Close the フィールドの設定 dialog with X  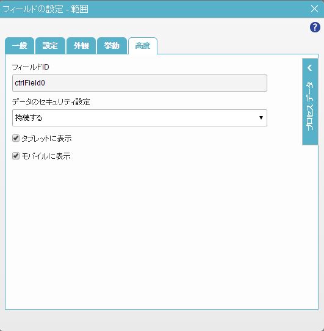pyautogui.click(x=314, y=9)
